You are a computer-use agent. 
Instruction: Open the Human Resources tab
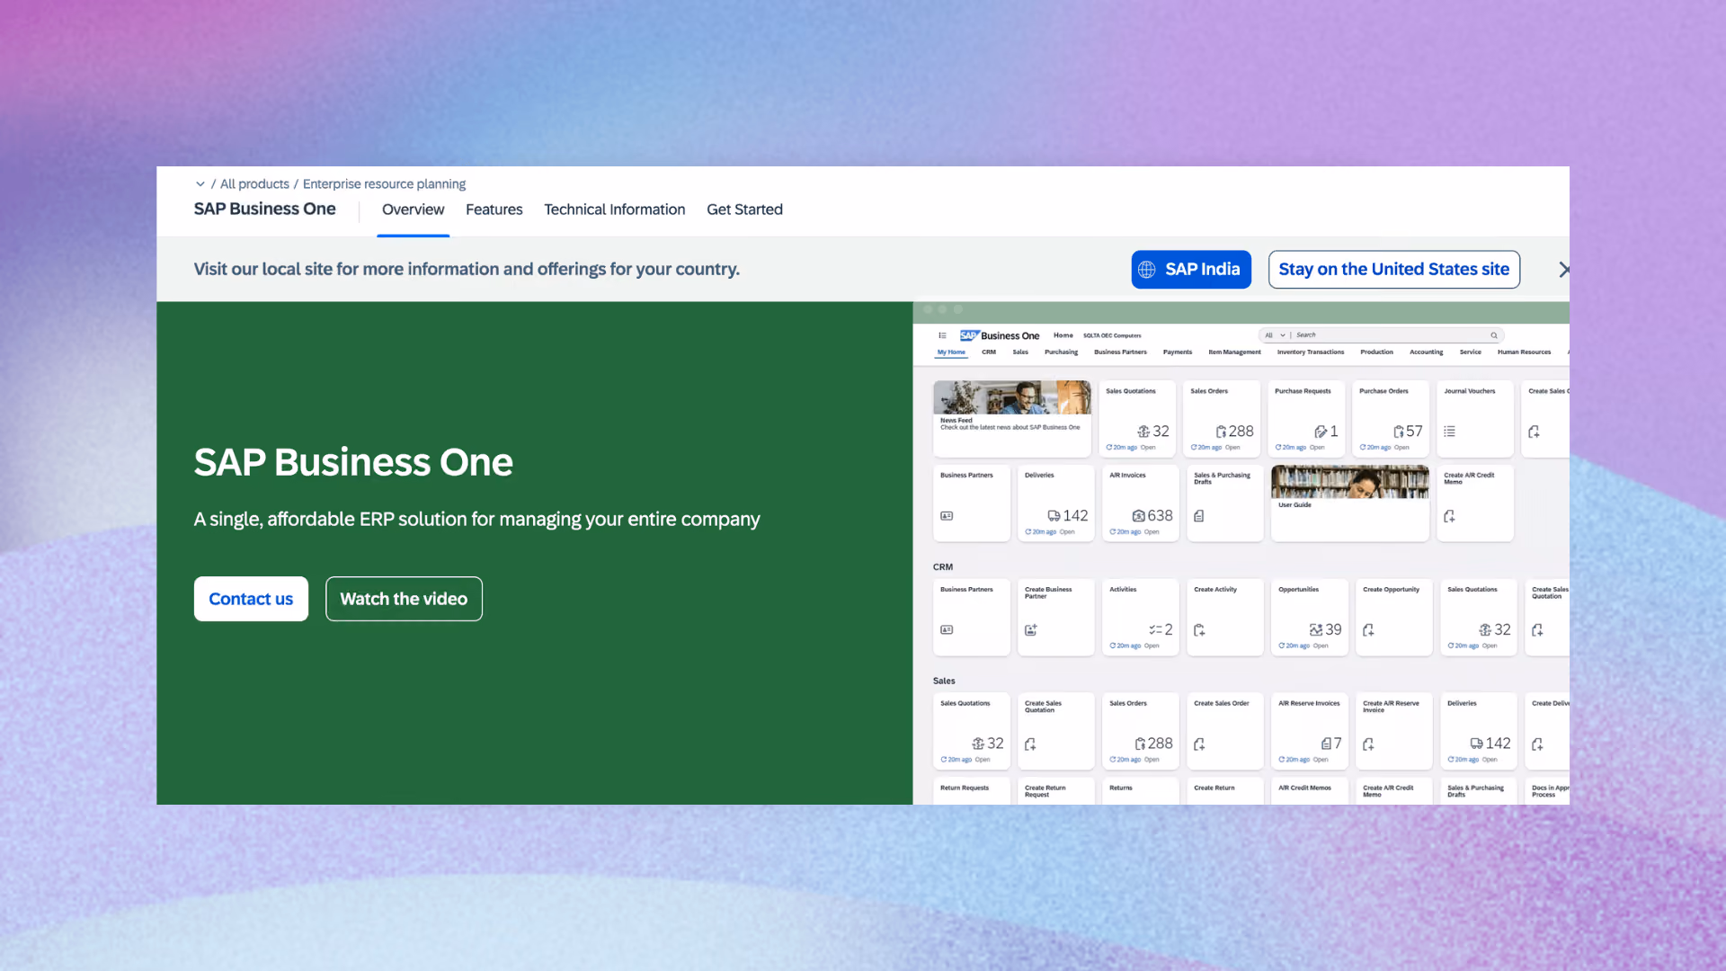point(1524,352)
